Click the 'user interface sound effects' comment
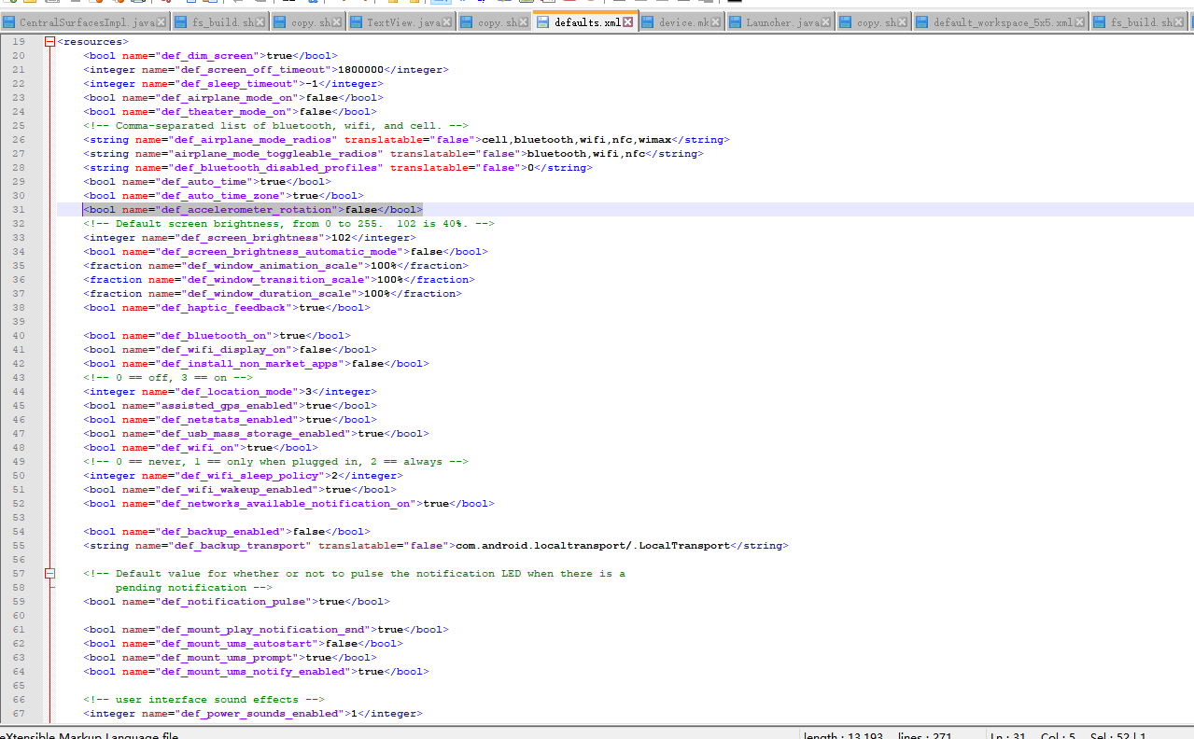 tap(204, 700)
